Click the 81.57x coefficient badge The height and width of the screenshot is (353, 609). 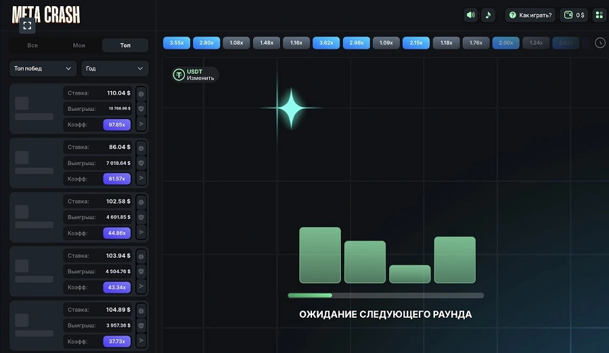click(117, 179)
